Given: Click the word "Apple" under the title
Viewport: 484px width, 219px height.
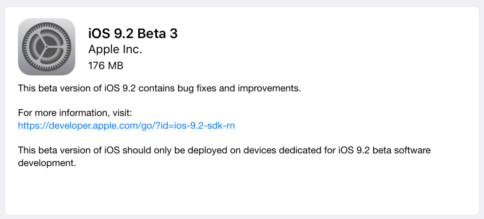Looking at the screenshot, I should 102,50.
